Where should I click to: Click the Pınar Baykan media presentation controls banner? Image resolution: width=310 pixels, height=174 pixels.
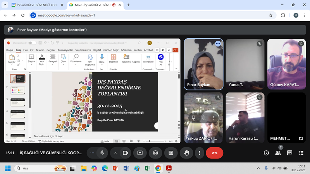(x=52, y=30)
